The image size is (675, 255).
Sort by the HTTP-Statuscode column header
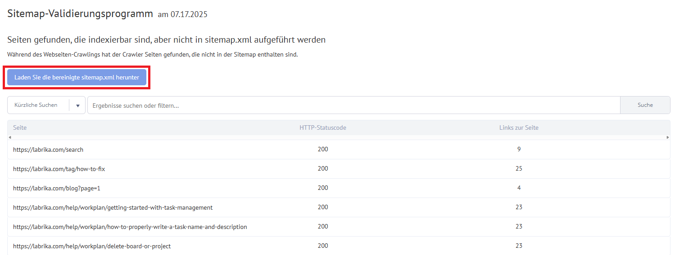pyautogui.click(x=323, y=127)
